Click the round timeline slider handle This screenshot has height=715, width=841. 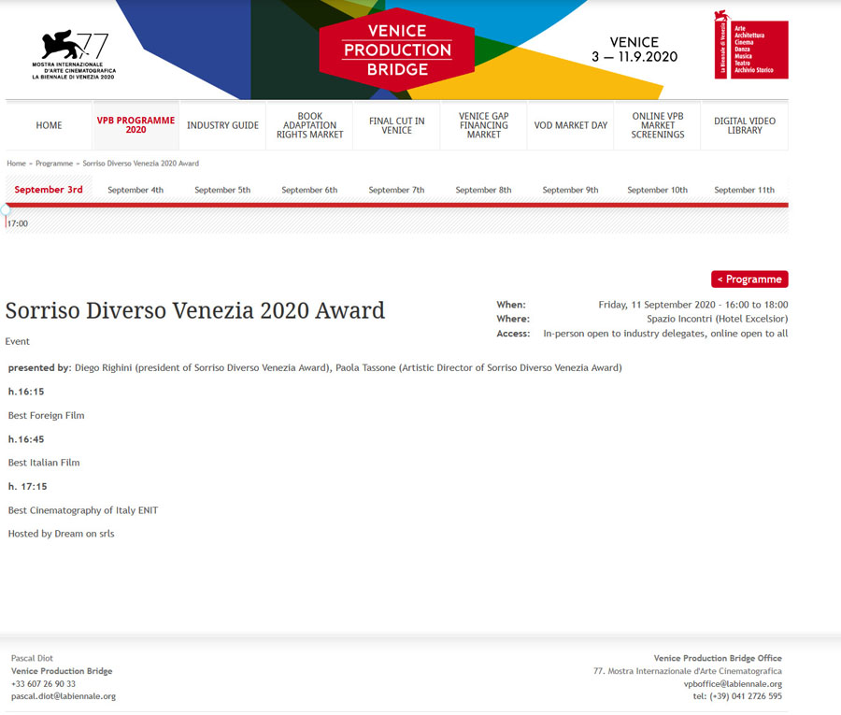[x=5, y=209]
